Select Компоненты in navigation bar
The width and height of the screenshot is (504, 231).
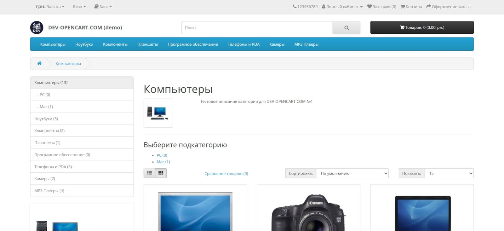115,44
